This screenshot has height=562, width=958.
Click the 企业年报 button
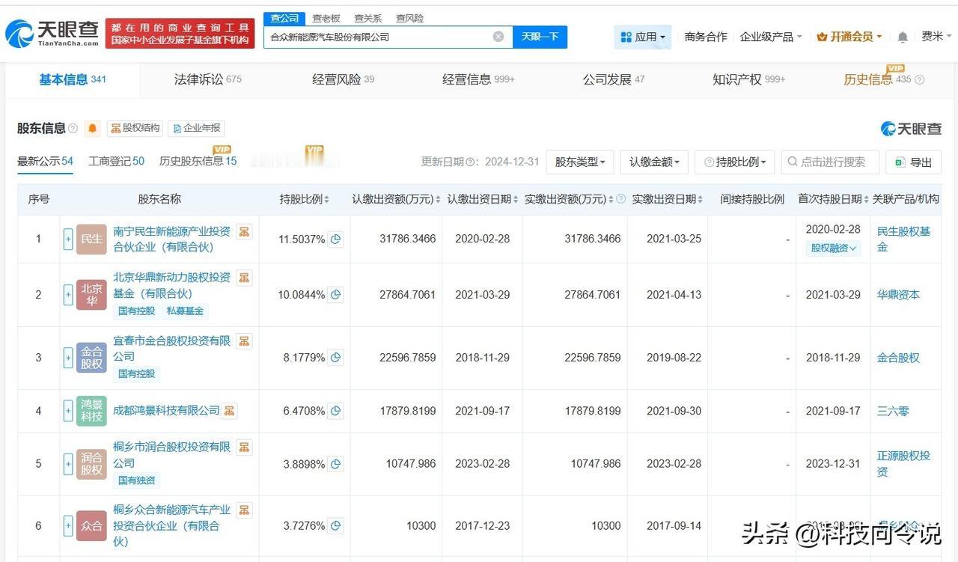[197, 128]
